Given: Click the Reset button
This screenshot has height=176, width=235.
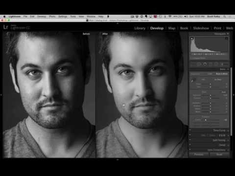Looking at the screenshot, I should click(219, 154).
